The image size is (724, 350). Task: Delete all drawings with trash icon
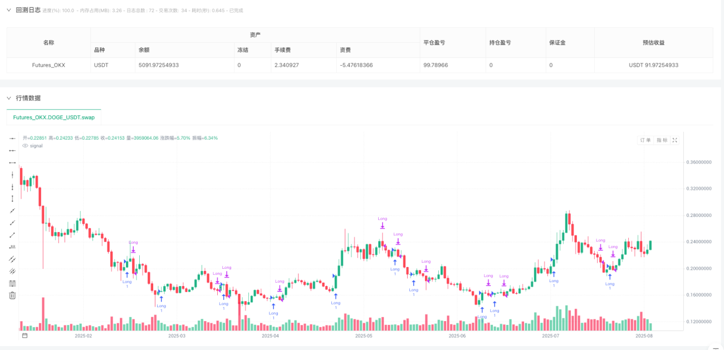[12, 295]
